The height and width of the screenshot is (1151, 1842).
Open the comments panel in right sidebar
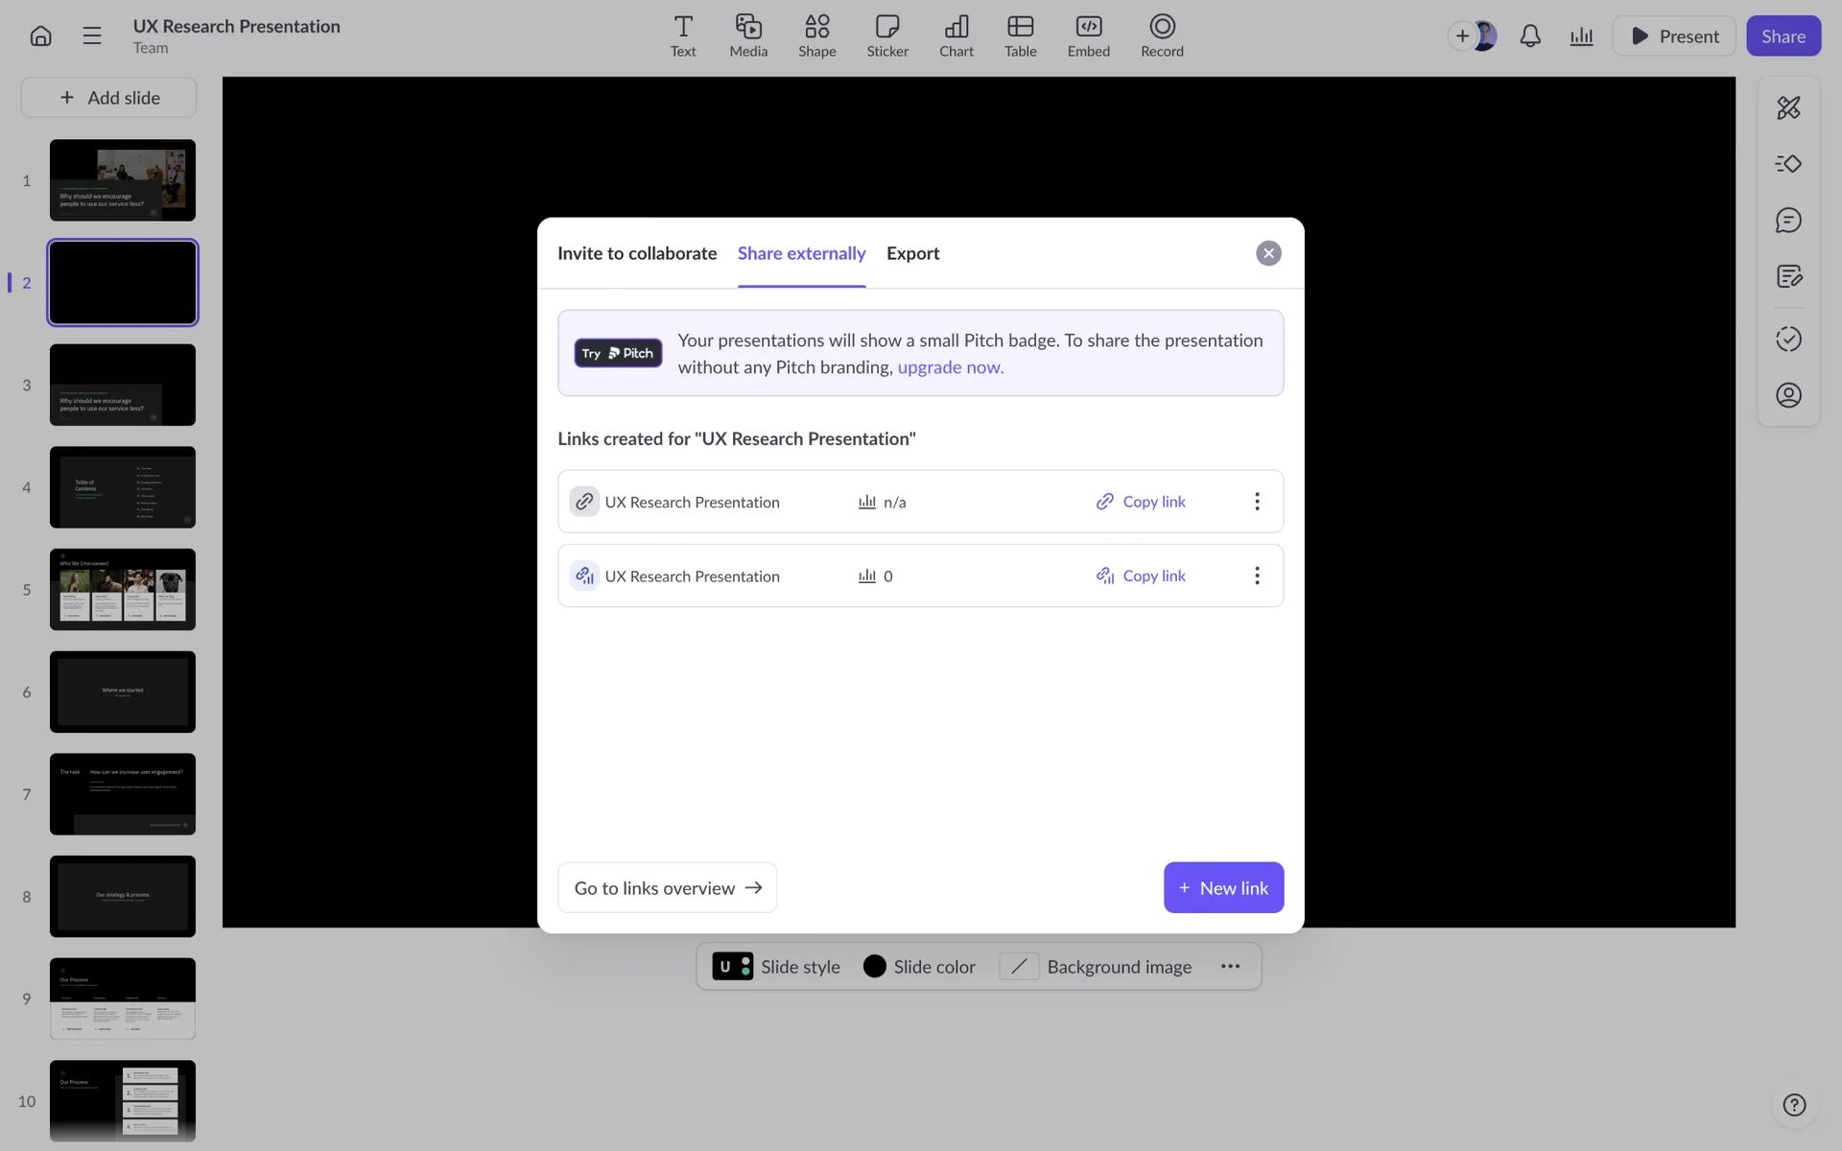(x=1788, y=221)
